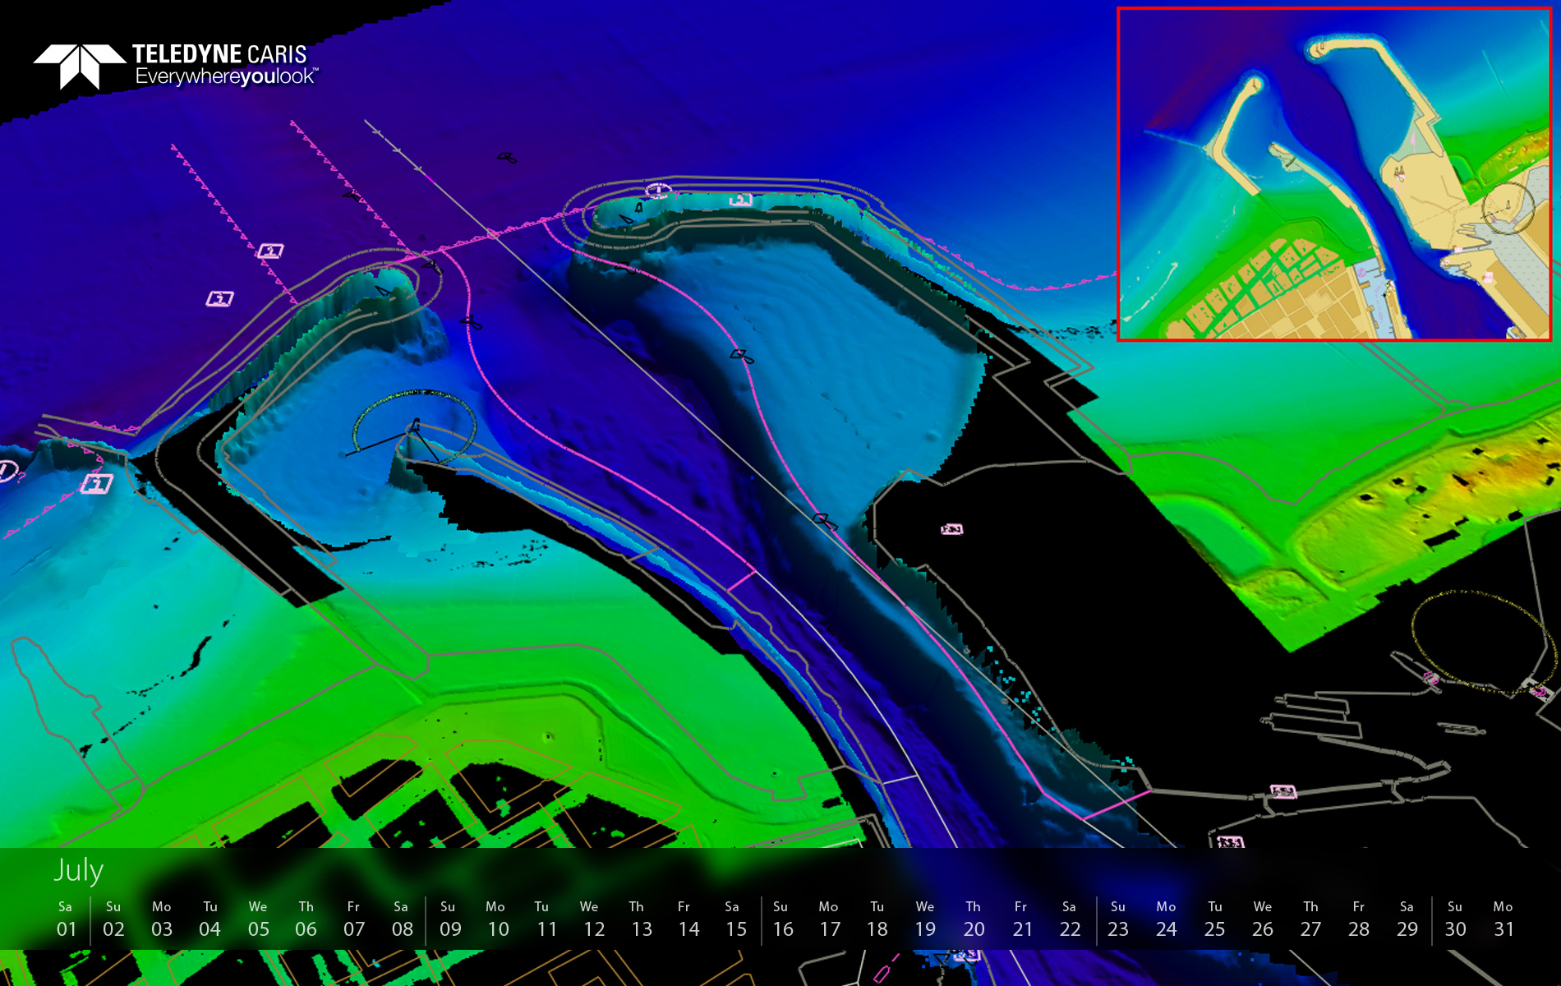Select Saturday 22 in the calendar

[x=1070, y=919]
